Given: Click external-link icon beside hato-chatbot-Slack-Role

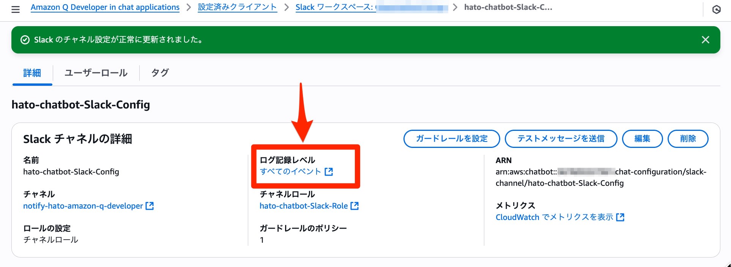Looking at the screenshot, I should (x=355, y=206).
